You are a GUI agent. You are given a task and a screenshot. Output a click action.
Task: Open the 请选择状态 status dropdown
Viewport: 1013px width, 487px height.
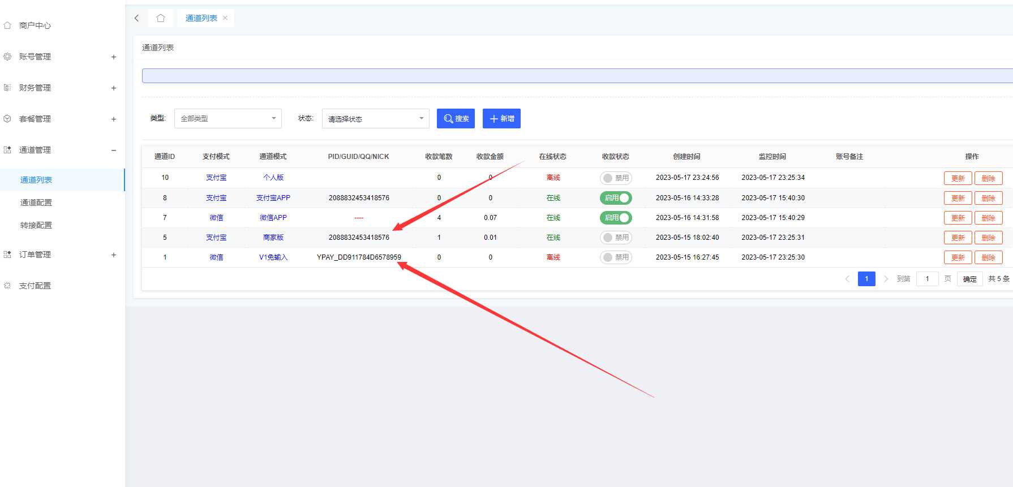[375, 119]
